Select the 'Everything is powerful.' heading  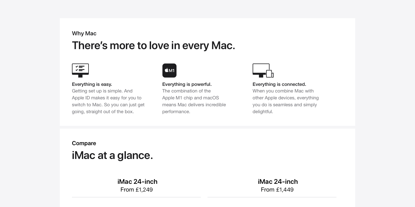pos(187,84)
